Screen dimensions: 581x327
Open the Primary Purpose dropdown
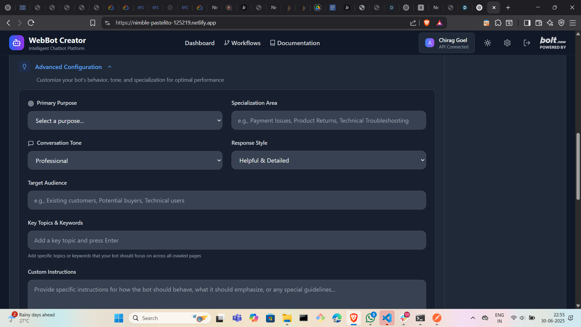tap(125, 121)
